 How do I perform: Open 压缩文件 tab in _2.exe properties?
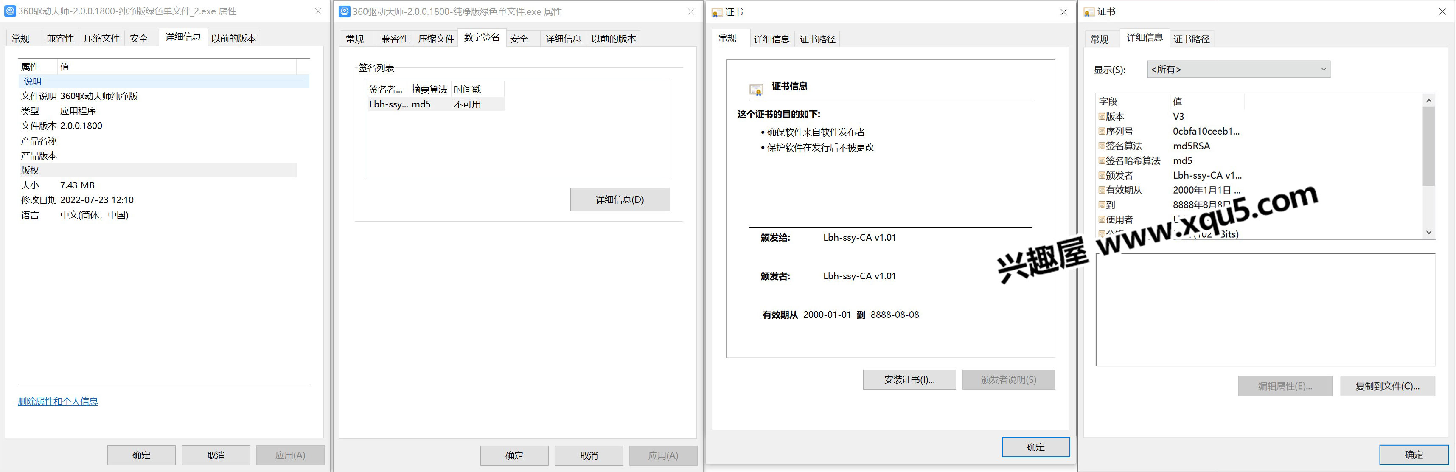[102, 39]
